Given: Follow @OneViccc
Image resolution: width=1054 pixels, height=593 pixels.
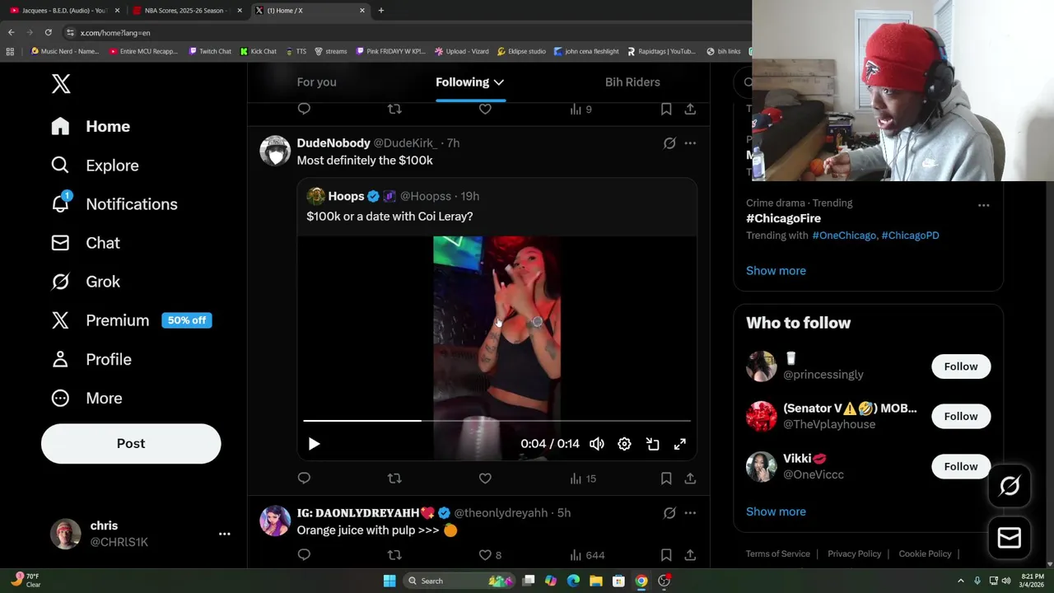Looking at the screenshot, I should 961,467.
